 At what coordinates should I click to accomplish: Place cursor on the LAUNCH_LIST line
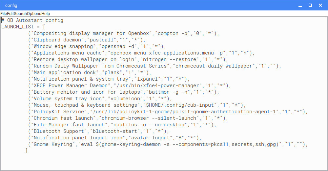coord(23,27)
